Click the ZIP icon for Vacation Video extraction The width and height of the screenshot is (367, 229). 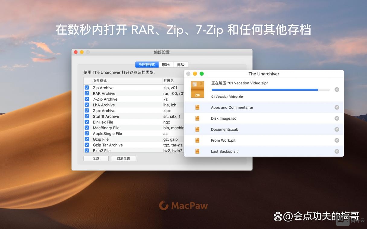197,89
